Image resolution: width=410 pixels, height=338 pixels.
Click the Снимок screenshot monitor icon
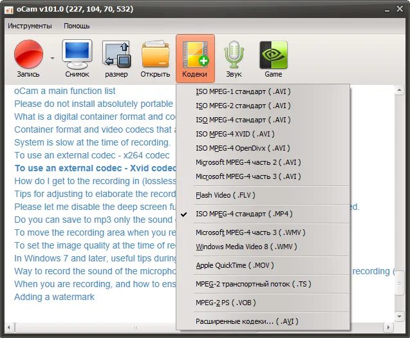tap(77, 58)
